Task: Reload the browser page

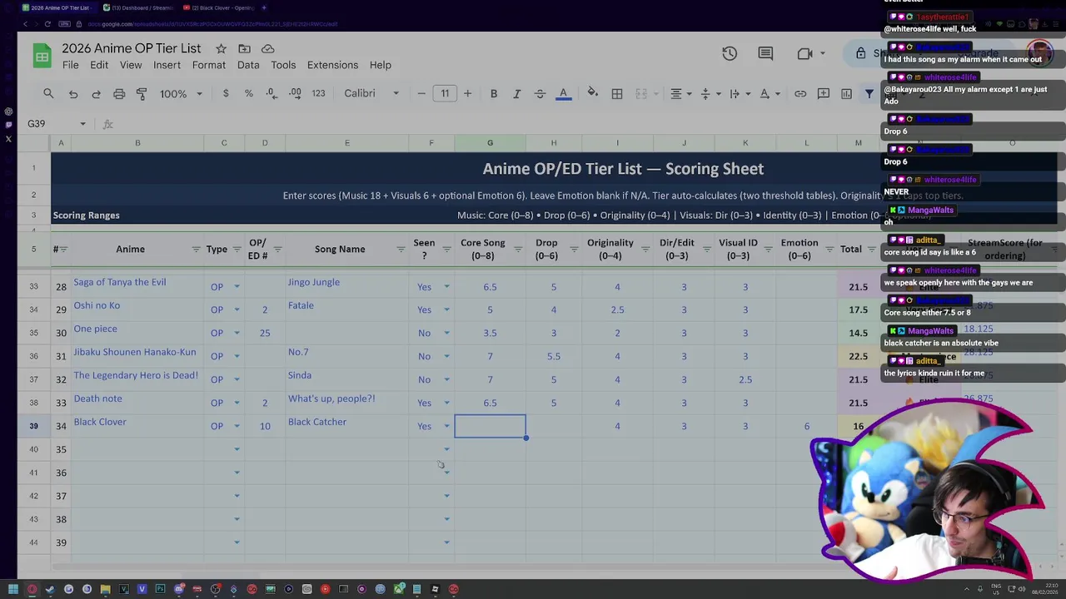Action: 47,24
